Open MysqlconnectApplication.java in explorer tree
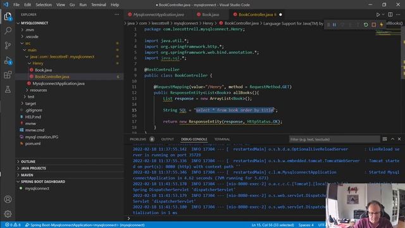 click(58, 84)
